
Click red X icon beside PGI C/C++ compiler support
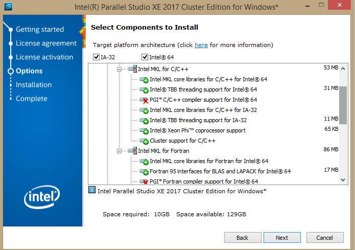tap(144, 100)
